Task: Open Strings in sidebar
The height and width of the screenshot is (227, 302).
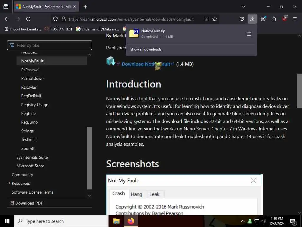Action: click(27, 131)
